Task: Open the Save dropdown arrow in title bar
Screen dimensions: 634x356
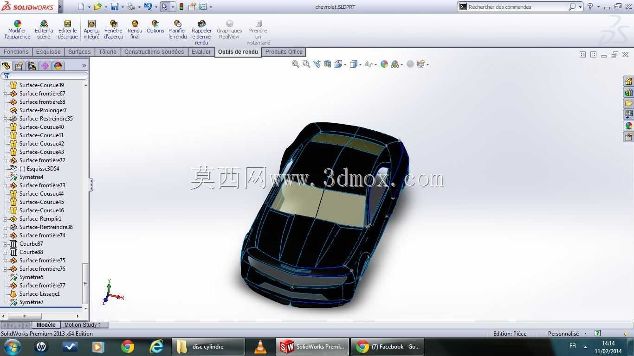Action: (x=123, y=7)
